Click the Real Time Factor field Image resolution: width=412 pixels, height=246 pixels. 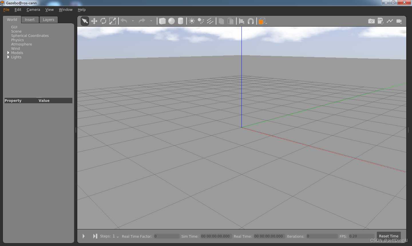pyautogui.click(x=167, y=236)
